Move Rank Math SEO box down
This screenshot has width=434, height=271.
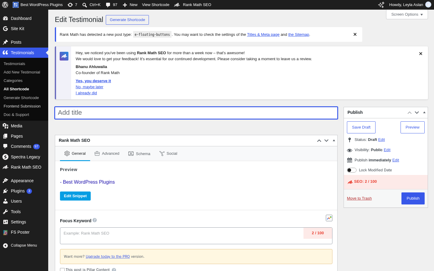326,141
